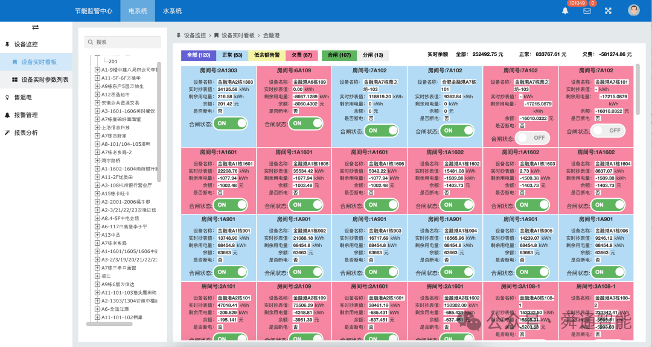Screen dimensions: 652x347
Task: Turn off 合闸状态 switch for room 2A1303
Action: [x=230, y=123]
